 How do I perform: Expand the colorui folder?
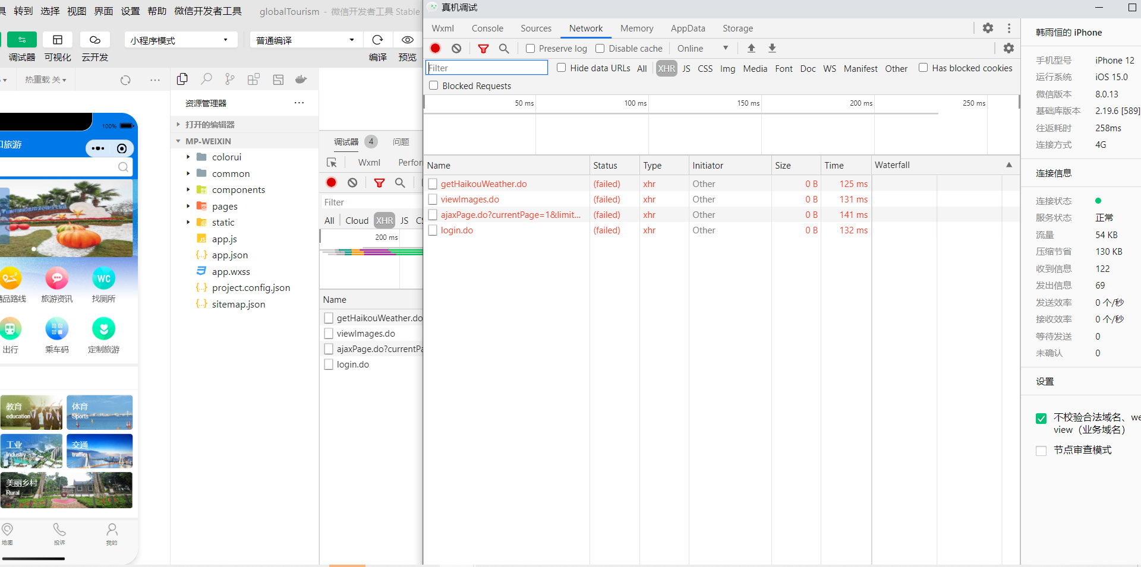click(x=188, y=157)
